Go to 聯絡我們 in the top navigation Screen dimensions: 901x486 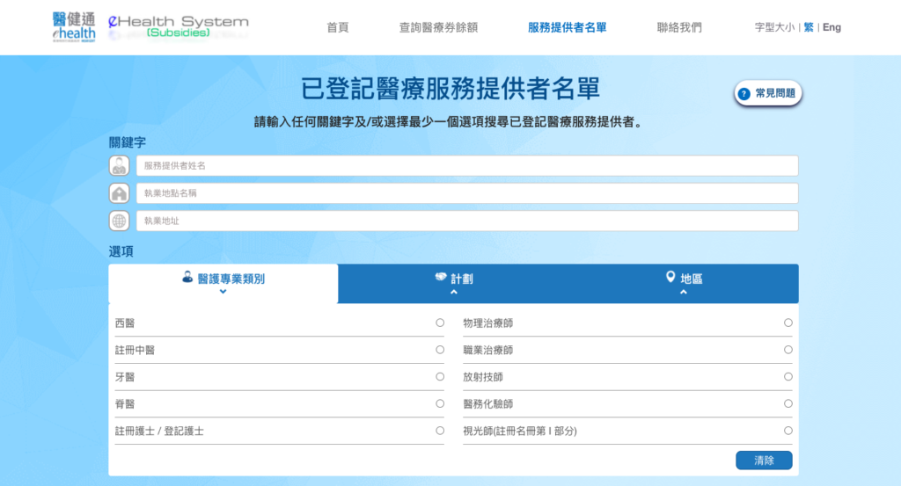tap(679, 27)
